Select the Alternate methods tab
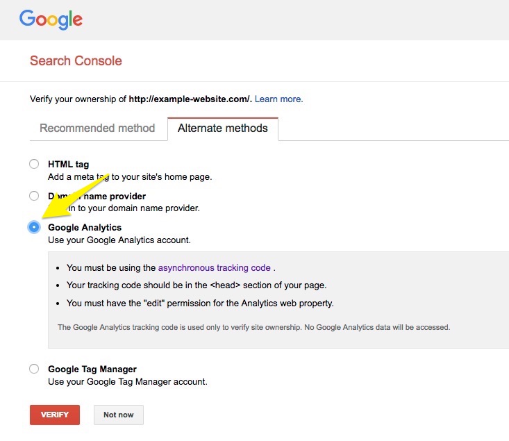Image resolution: width=509 pixels, height=441 pixels. click(x=222, y=128)
